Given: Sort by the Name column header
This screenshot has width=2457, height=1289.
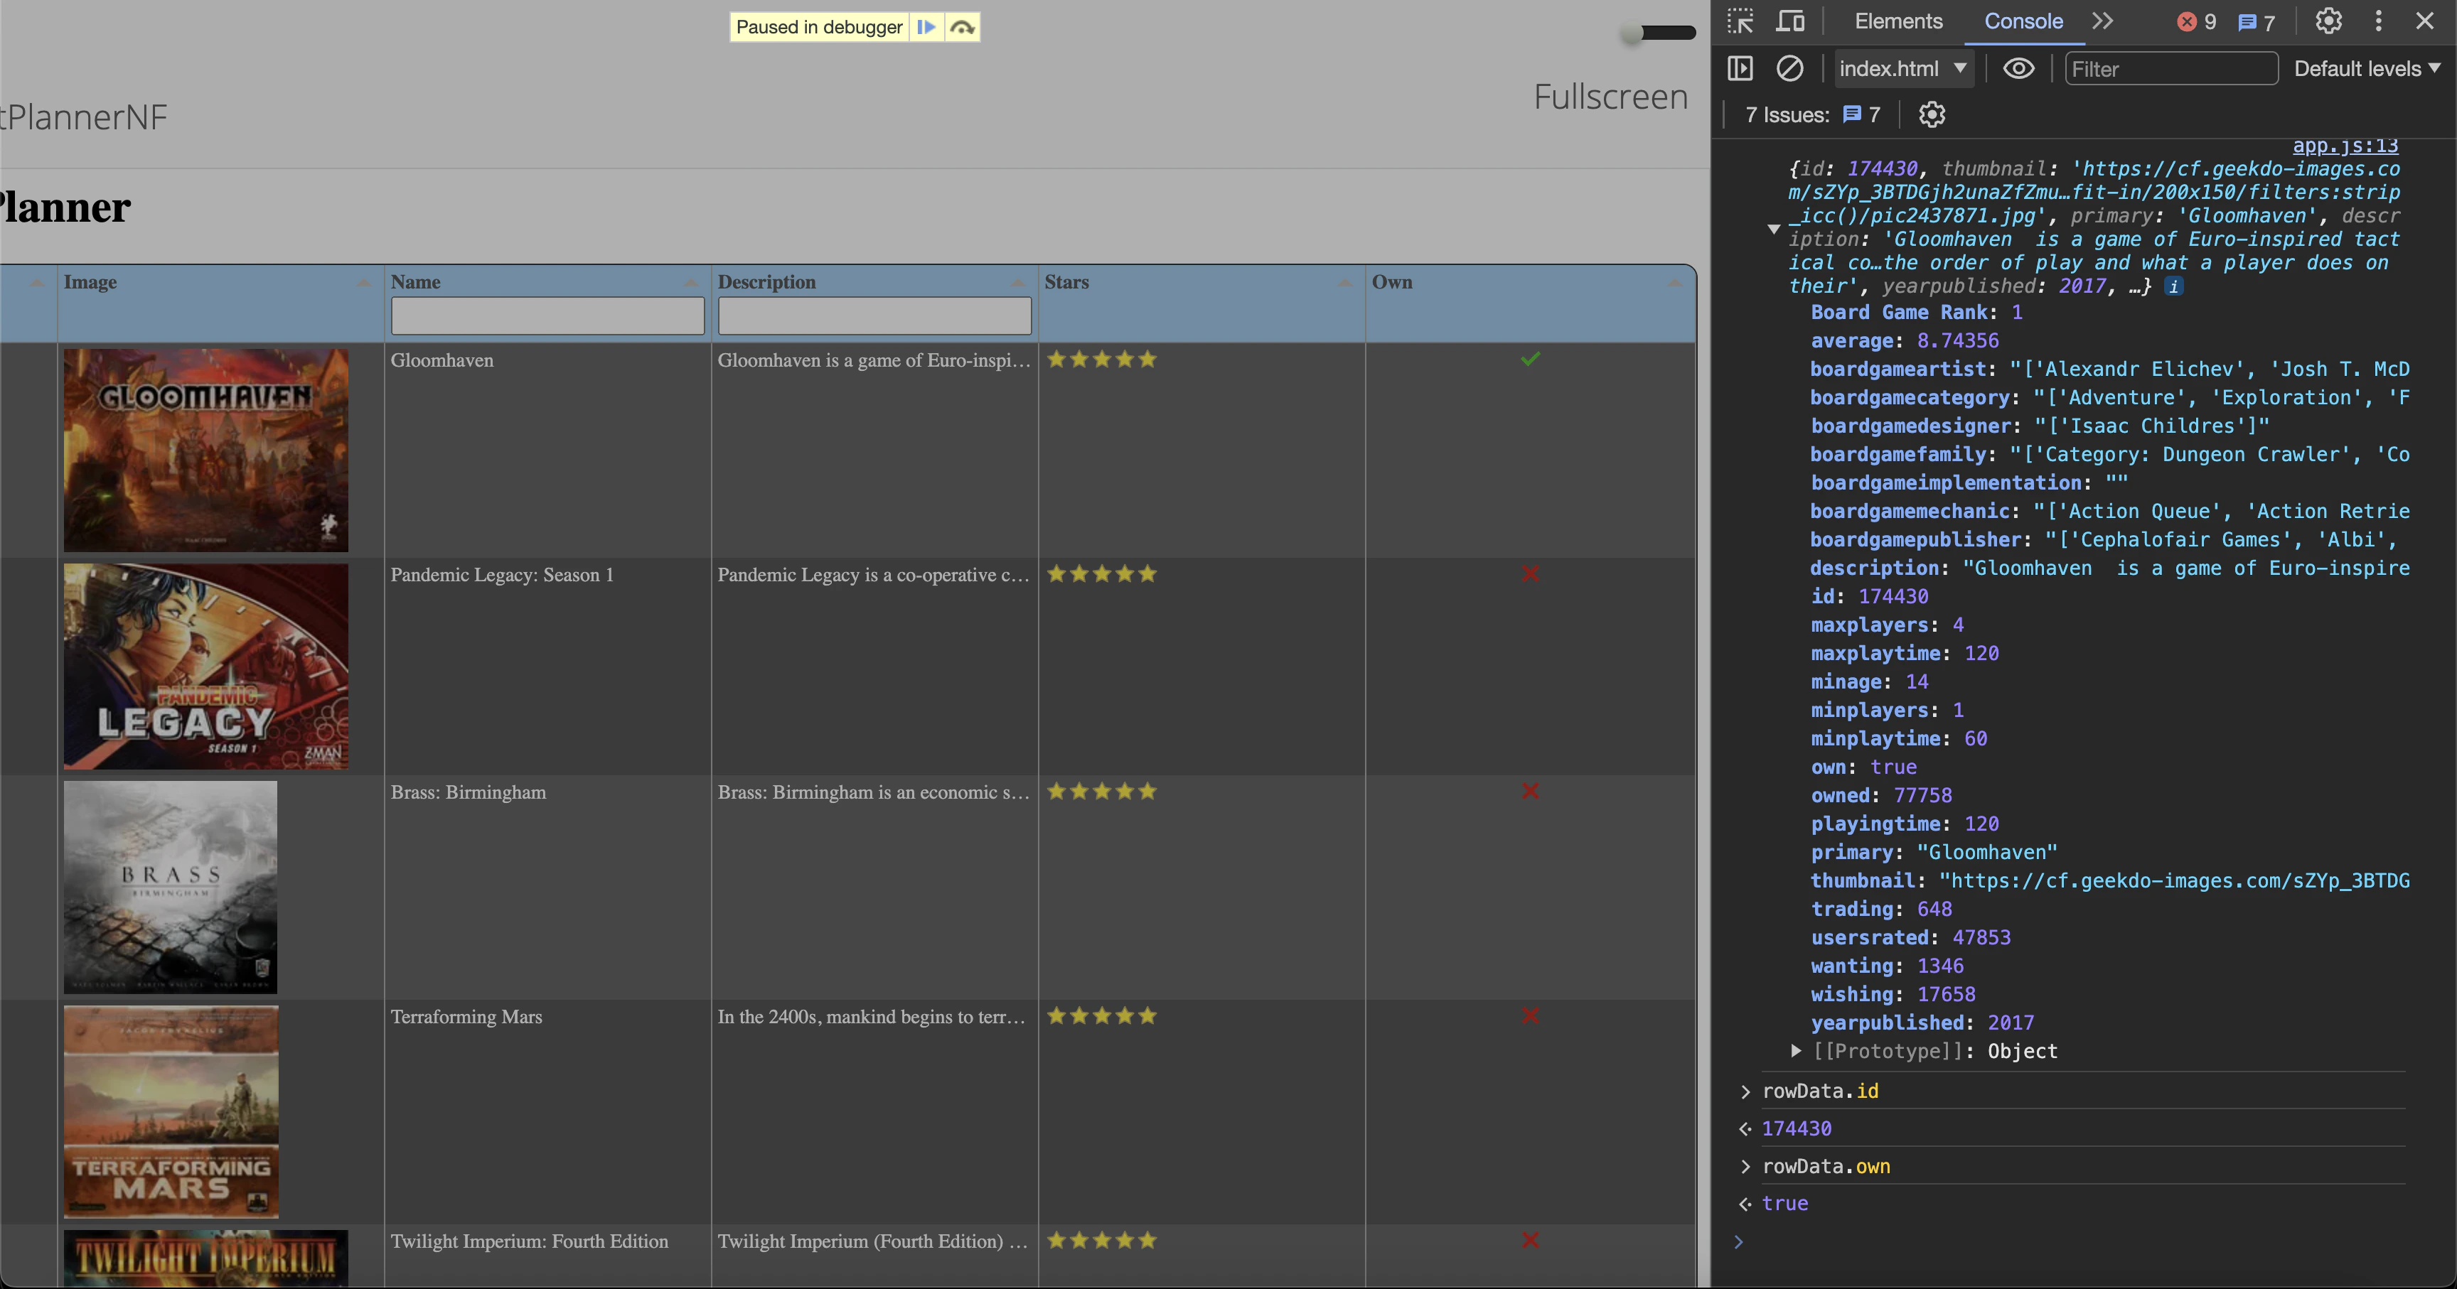Looking at the screenshot, I should tap(547, 282).
